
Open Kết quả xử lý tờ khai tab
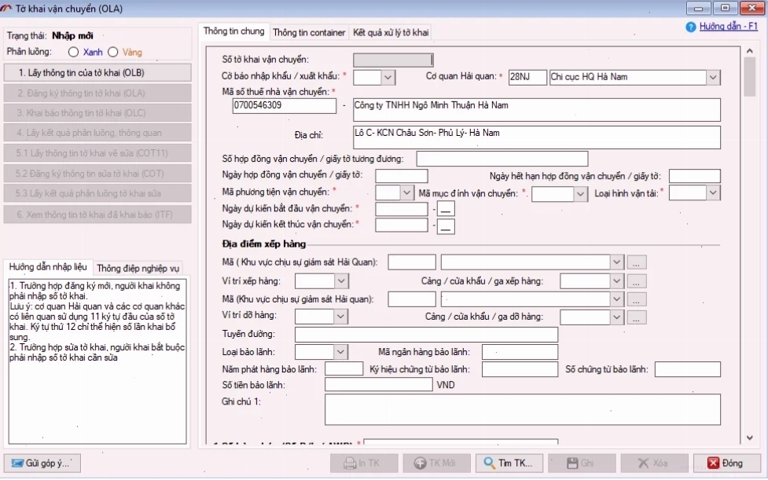[391, 32]
